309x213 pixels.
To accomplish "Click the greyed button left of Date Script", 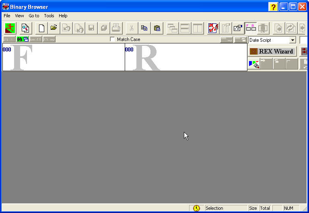I will [241, 40].
